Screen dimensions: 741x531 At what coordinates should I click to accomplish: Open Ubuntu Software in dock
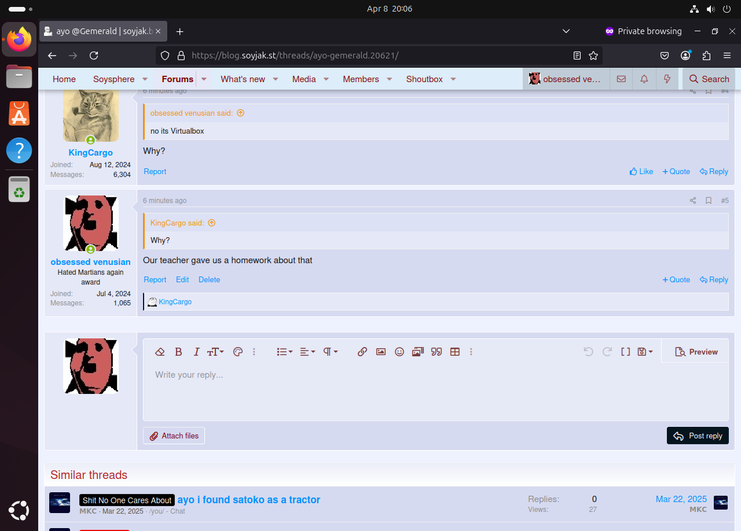19,114
